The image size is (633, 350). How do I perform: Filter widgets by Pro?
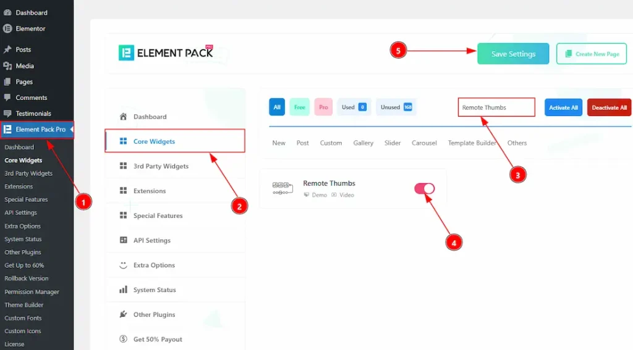pos(323,107)
